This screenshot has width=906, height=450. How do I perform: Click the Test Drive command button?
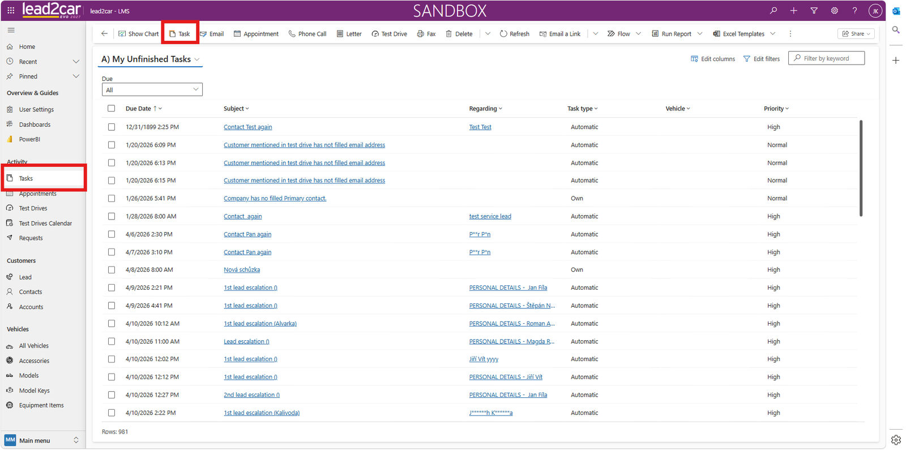[x=390, y=34]
